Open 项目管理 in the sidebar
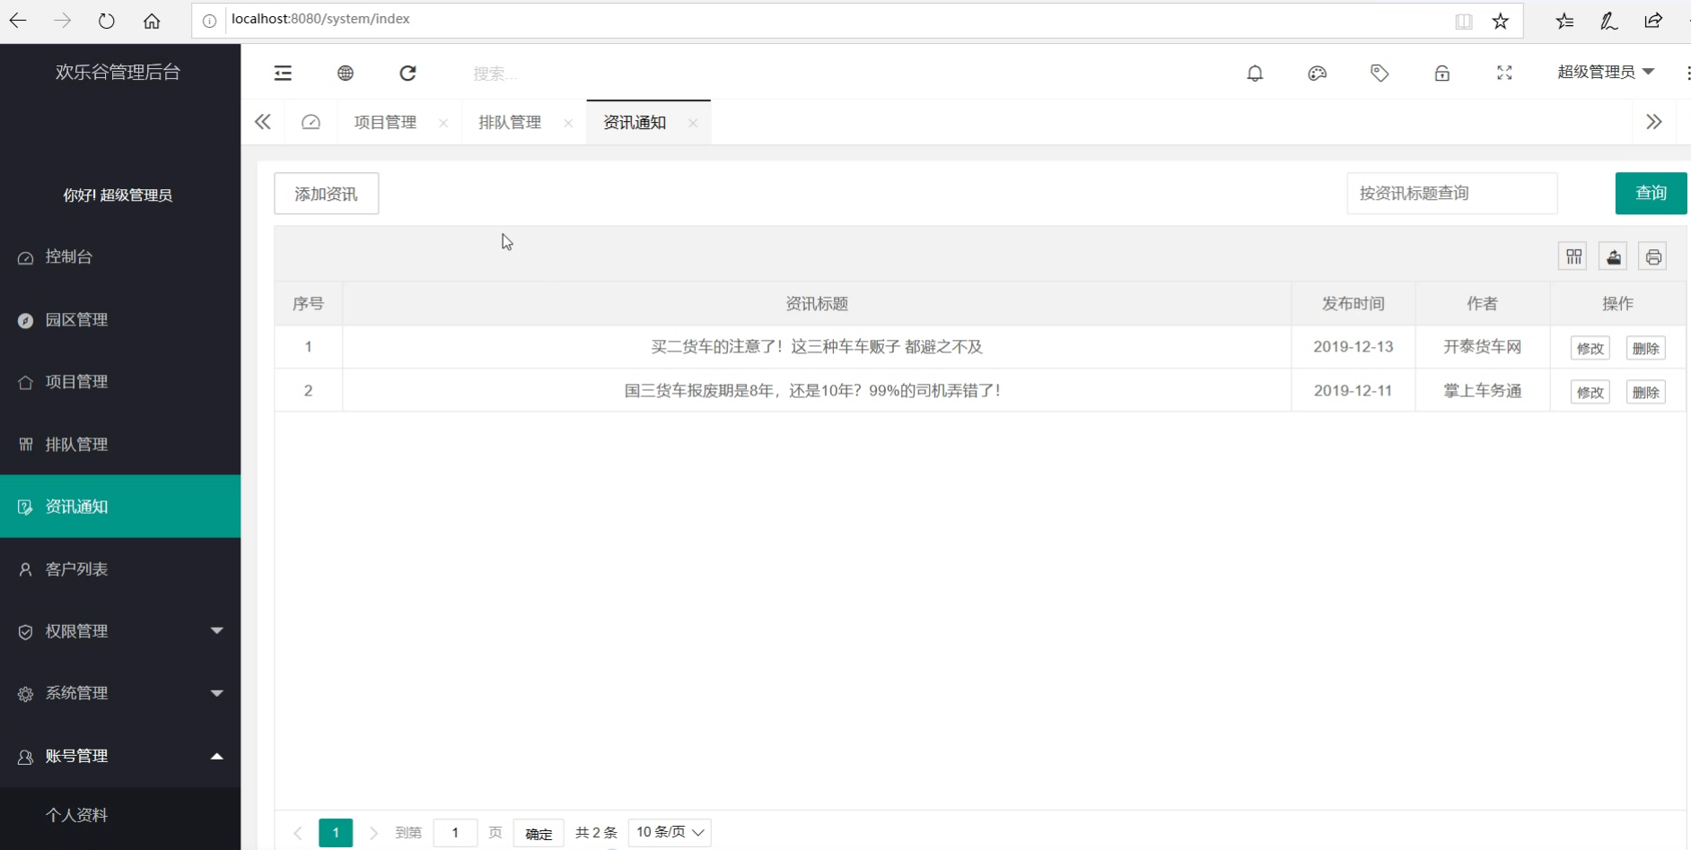The image size is (1691, 850). click(x=120, y=382)
